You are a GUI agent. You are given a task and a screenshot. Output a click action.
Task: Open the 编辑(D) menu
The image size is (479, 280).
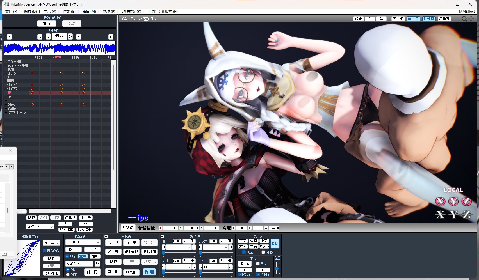[x=30, y=12]
